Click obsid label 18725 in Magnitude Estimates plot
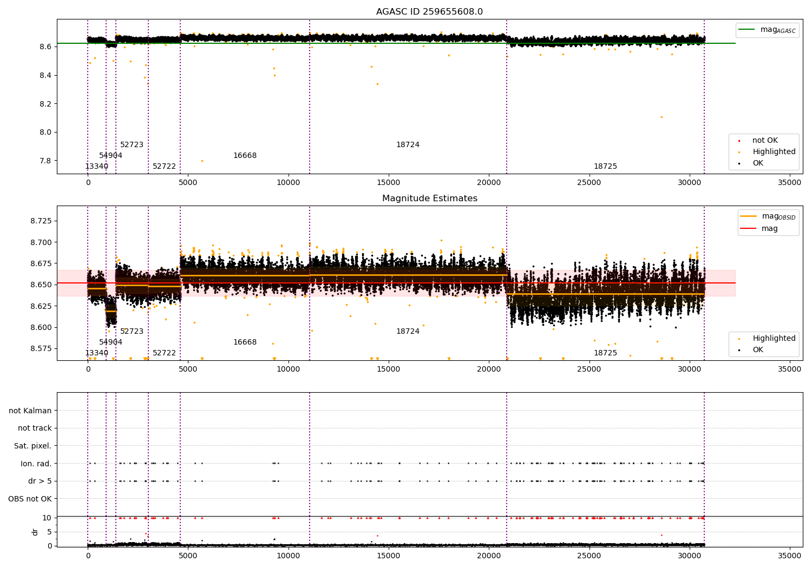The width and height of the screenshot is (812, 568). tap(605, 353)
